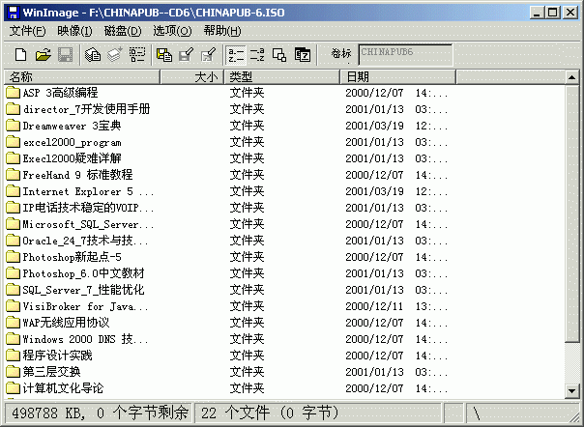This screenshot has height=427, width=584.
Task: Toggle the sort by date calendar icon
Action: (303, 55)
